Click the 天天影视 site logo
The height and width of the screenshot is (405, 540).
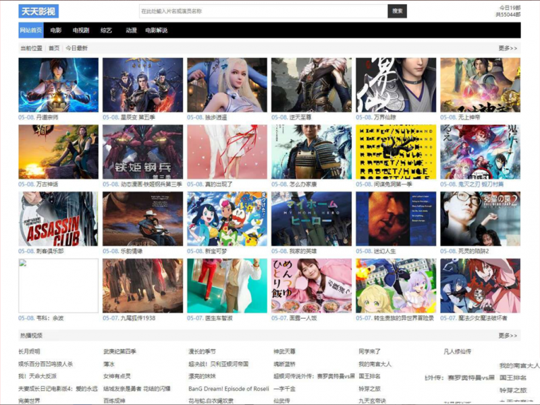click(38, 11)
